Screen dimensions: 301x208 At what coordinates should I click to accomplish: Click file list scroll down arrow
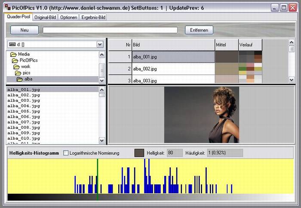[102, 141]
